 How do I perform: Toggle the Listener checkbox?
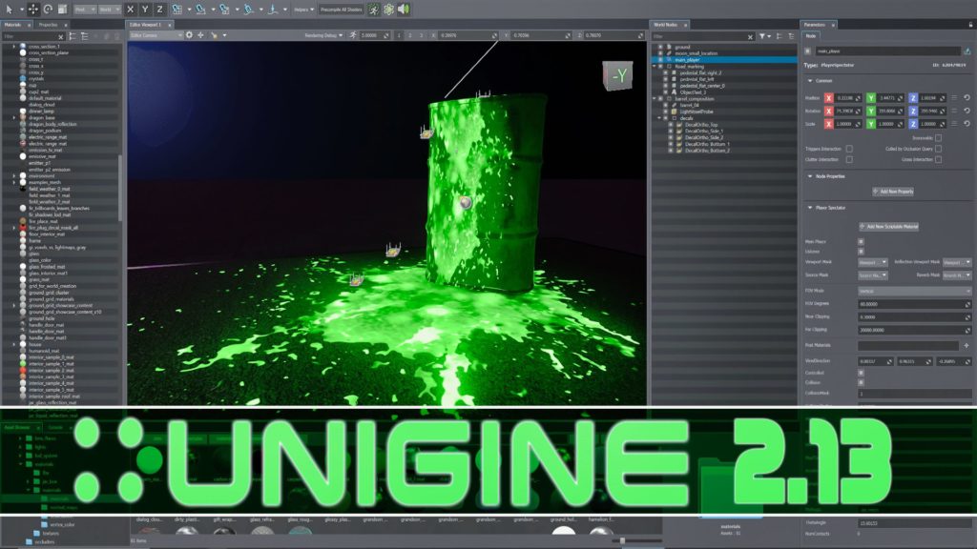coord(861,252)
